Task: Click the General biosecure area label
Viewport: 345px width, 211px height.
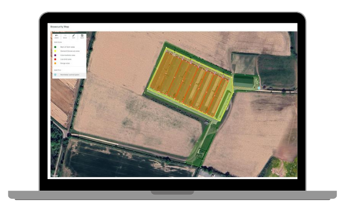Action: point(69,51)
